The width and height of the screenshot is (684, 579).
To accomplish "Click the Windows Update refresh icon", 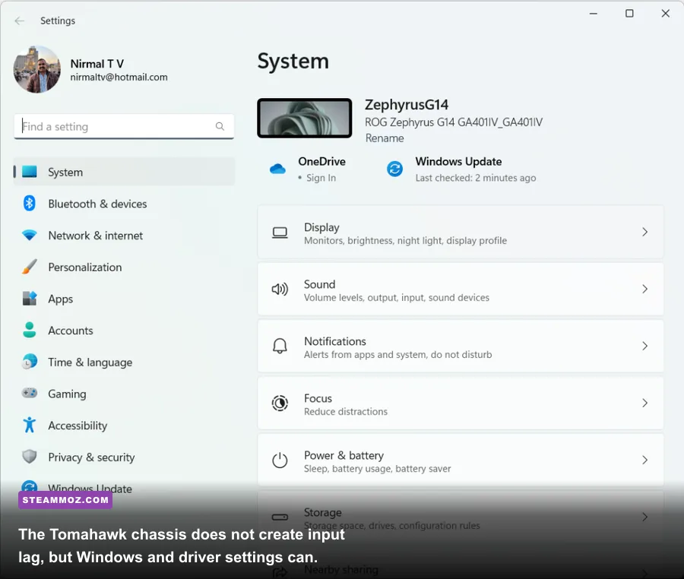I will [394, 169].
